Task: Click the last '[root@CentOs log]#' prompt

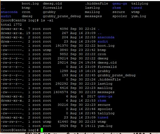Action: click(x=20, y=130)
